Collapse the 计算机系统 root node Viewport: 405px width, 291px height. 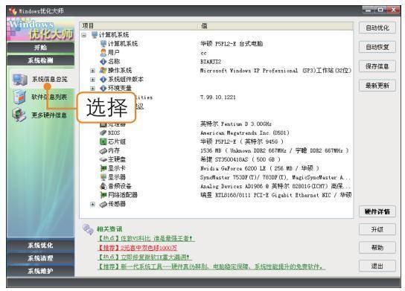83,35
